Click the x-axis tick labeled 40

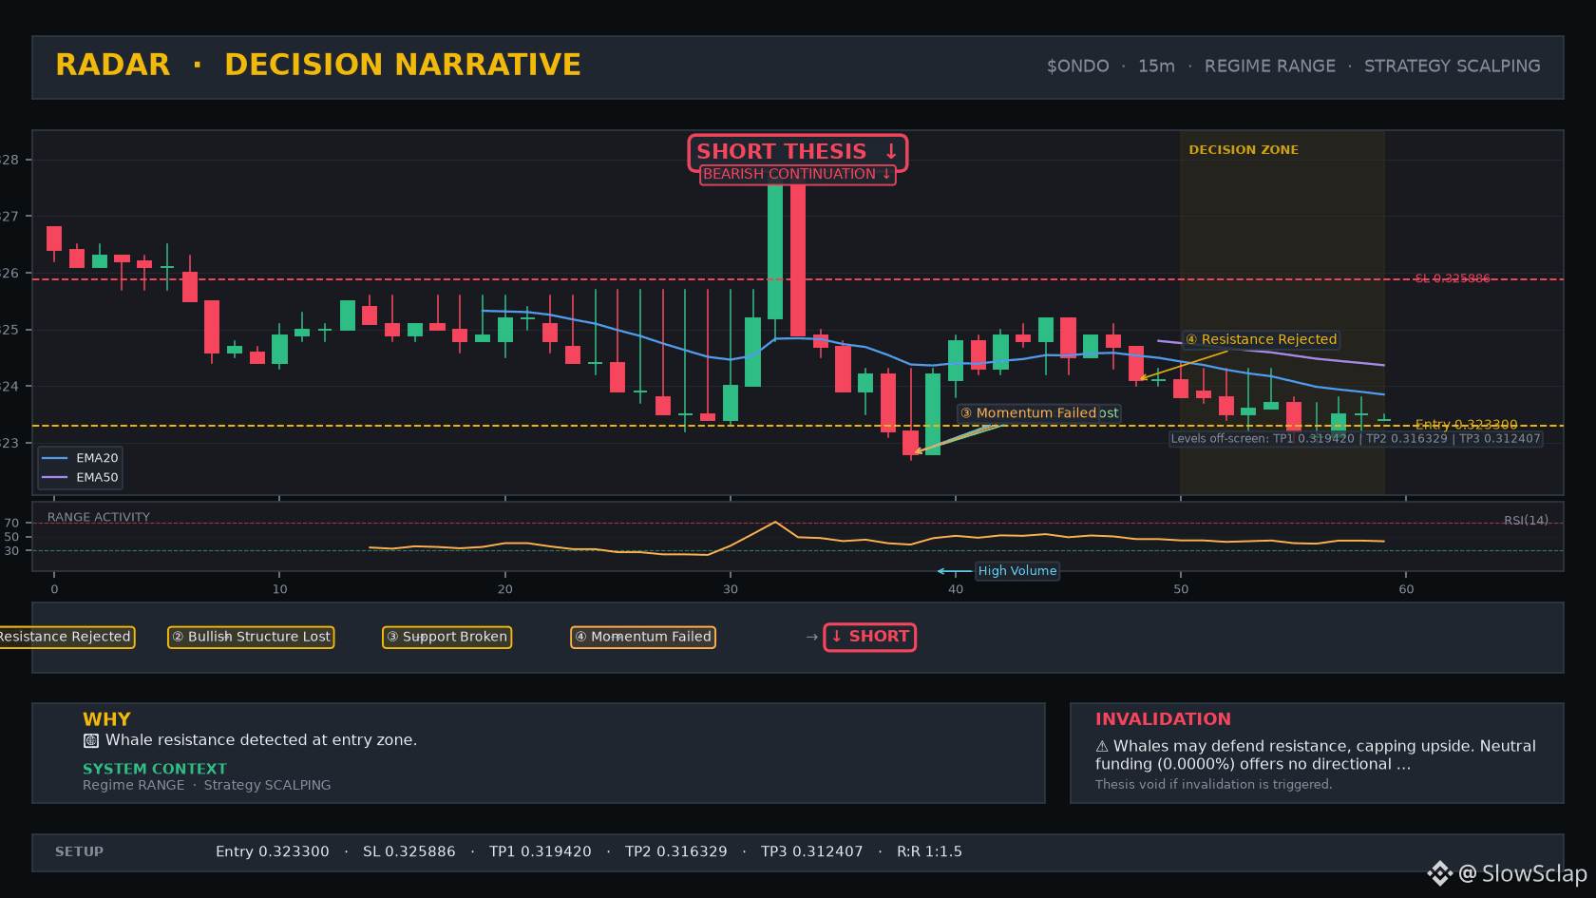click(x=956, y=589)
